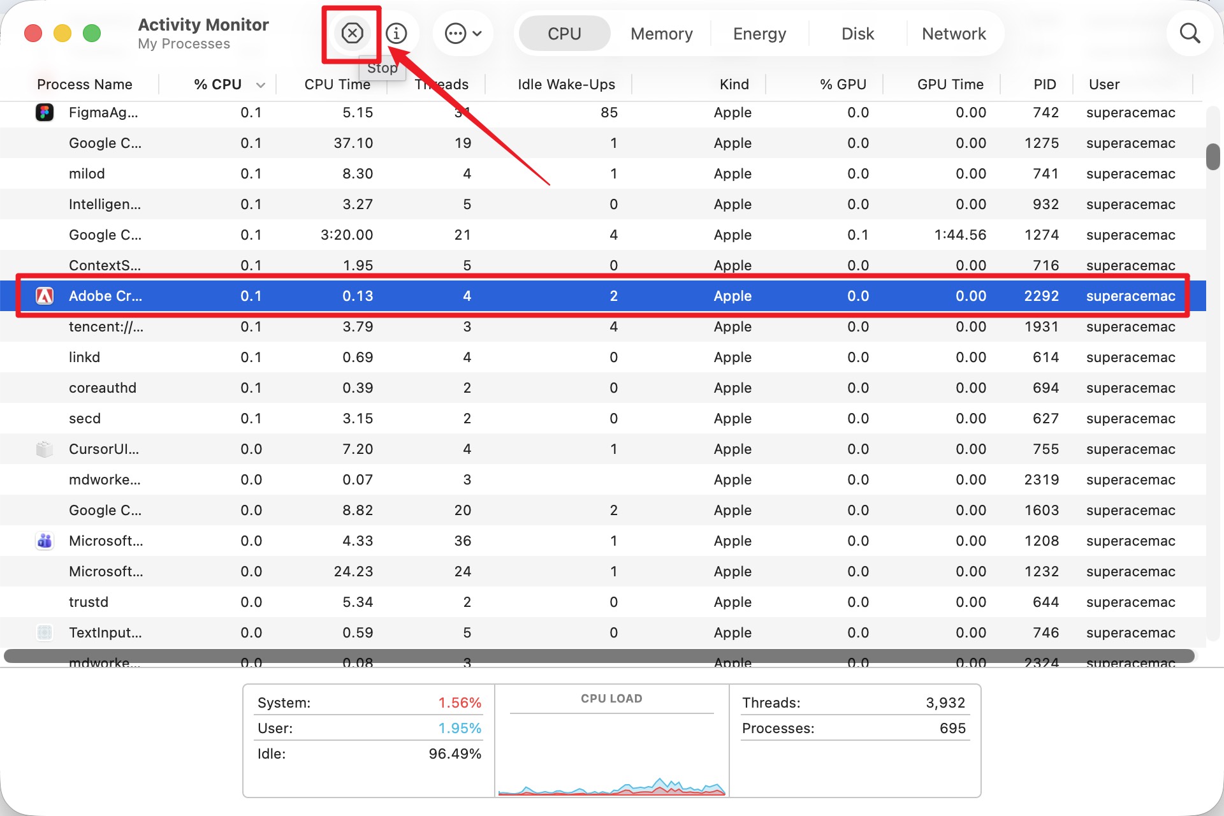Screen dimensions: 1224x816
Task: Click the Processes 695 statistic
Action: pos(854,728)
